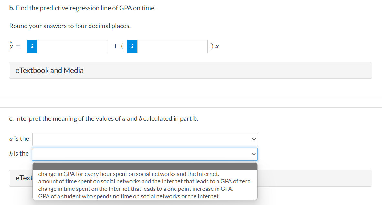This screenshot has height=205, width=382.
Task: Select the blank highlighted option in the open list
Action: click(x=145, y=167)
